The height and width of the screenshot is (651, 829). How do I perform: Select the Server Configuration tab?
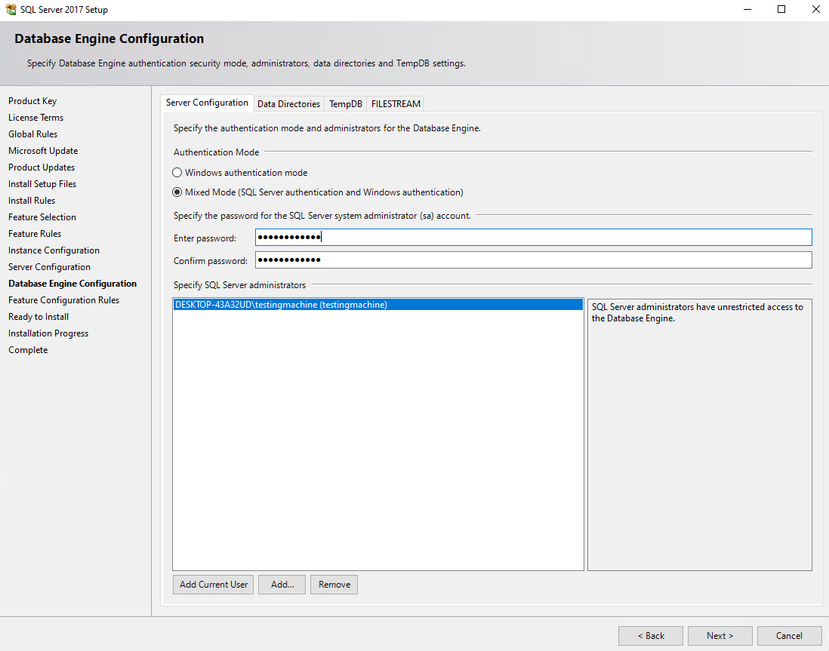207,103
